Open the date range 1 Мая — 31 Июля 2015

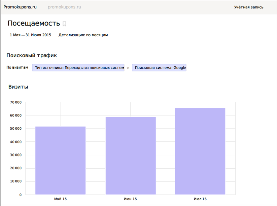coord(30,35)
